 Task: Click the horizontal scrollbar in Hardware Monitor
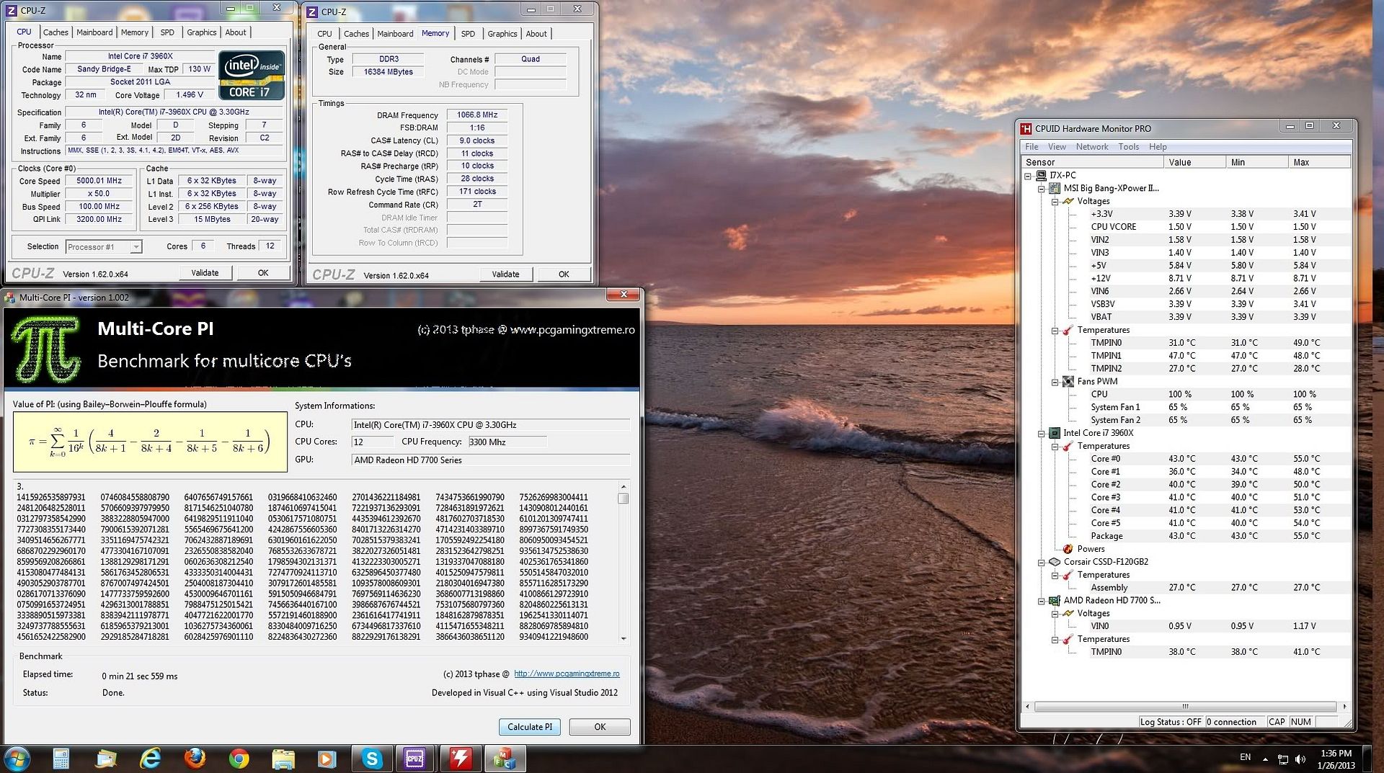click(1185, 707)
